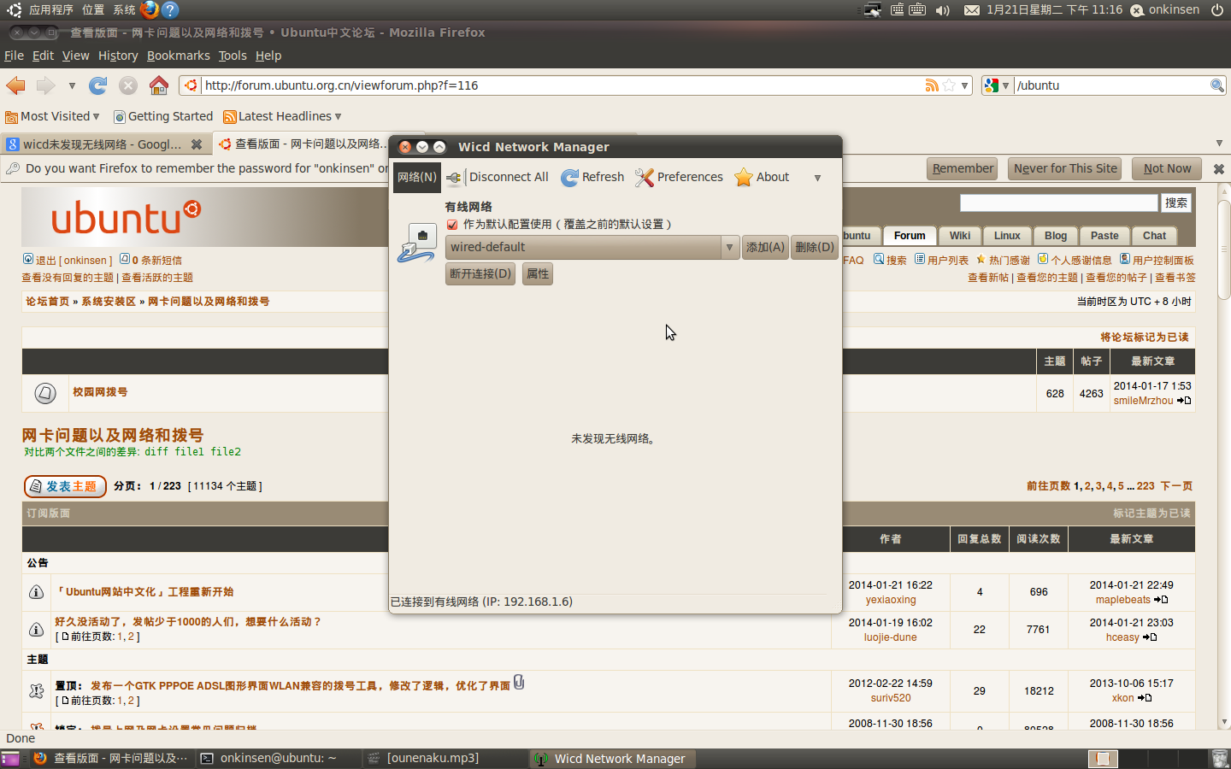Open the trash icon in bottom panel
1231x769 pixels.
tap(1220, 758)
